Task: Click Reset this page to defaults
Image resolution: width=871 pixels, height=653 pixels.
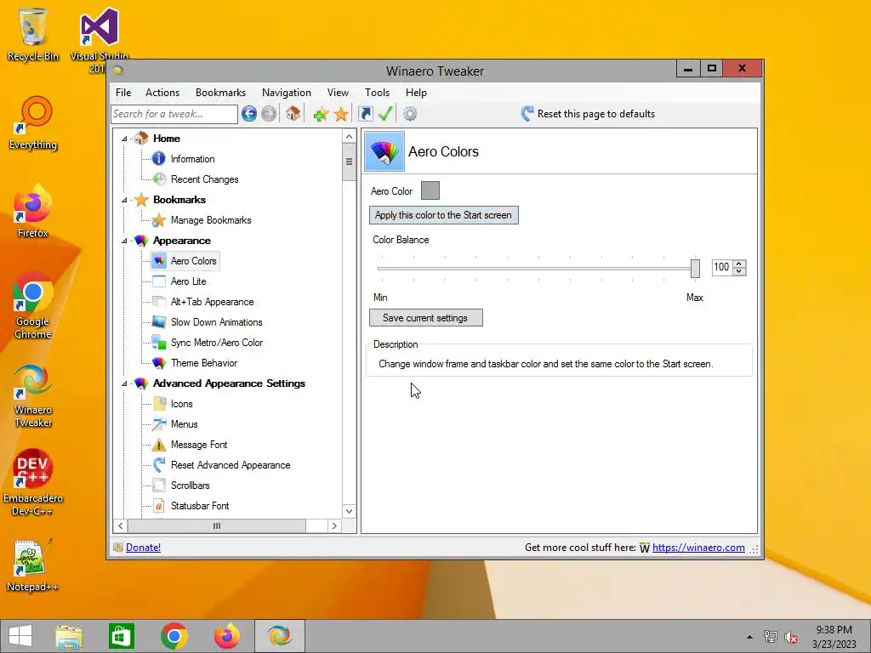Action: [x=588, y=114]
